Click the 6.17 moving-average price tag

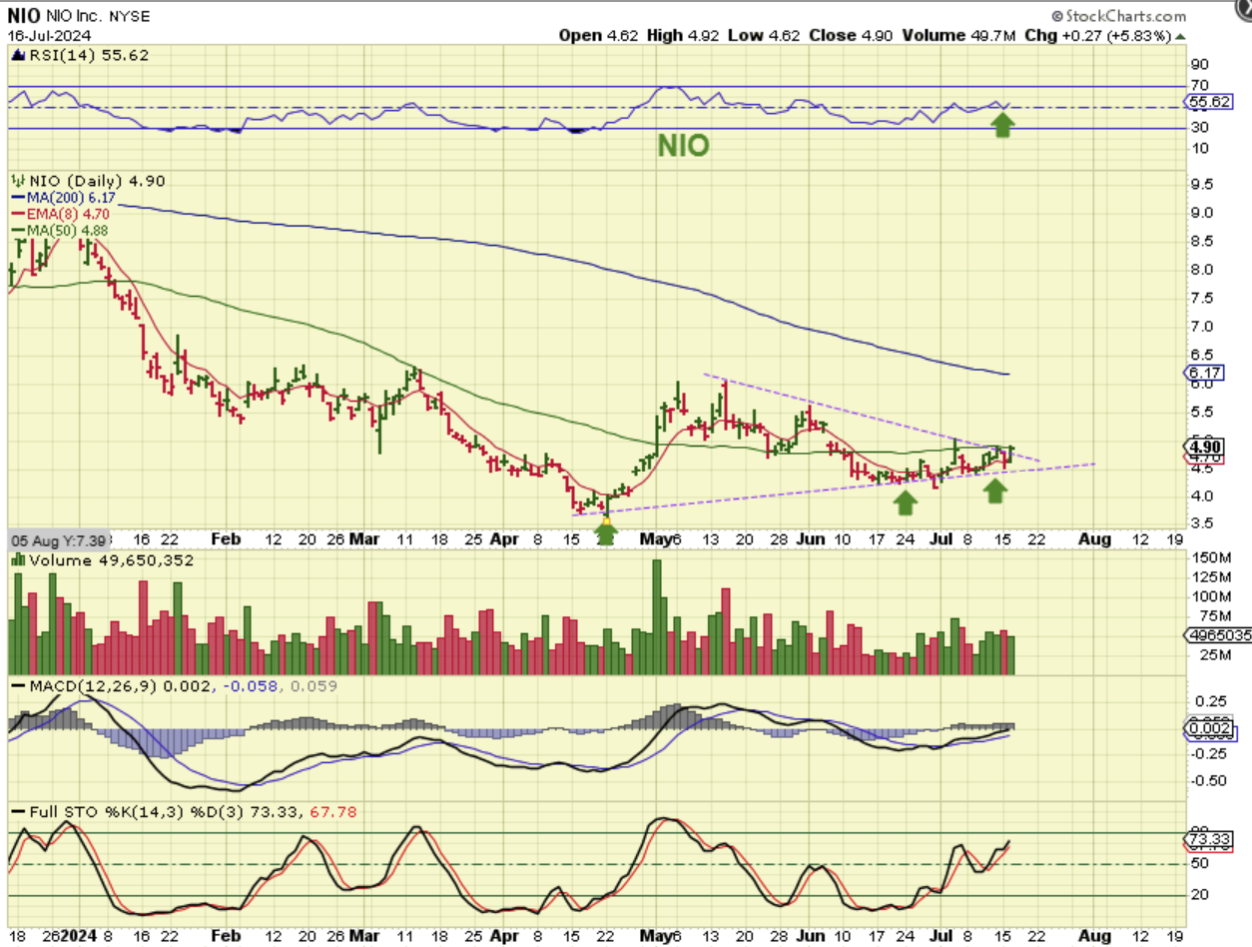point(1205,374)
